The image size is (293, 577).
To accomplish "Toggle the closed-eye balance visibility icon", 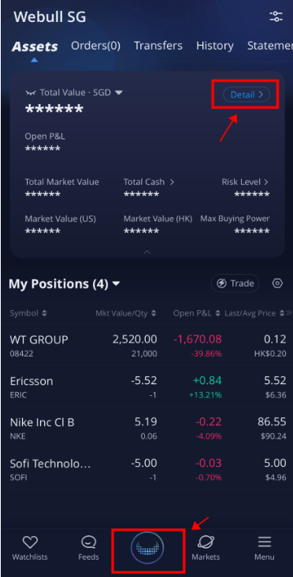I will tap(30, 93).
